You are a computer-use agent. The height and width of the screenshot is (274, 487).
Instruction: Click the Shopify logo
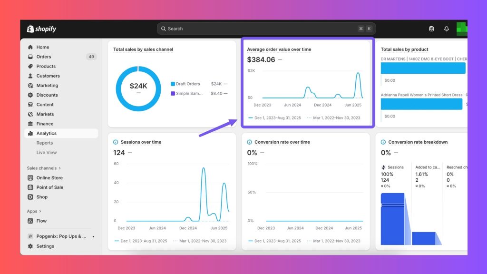[42, 29]
